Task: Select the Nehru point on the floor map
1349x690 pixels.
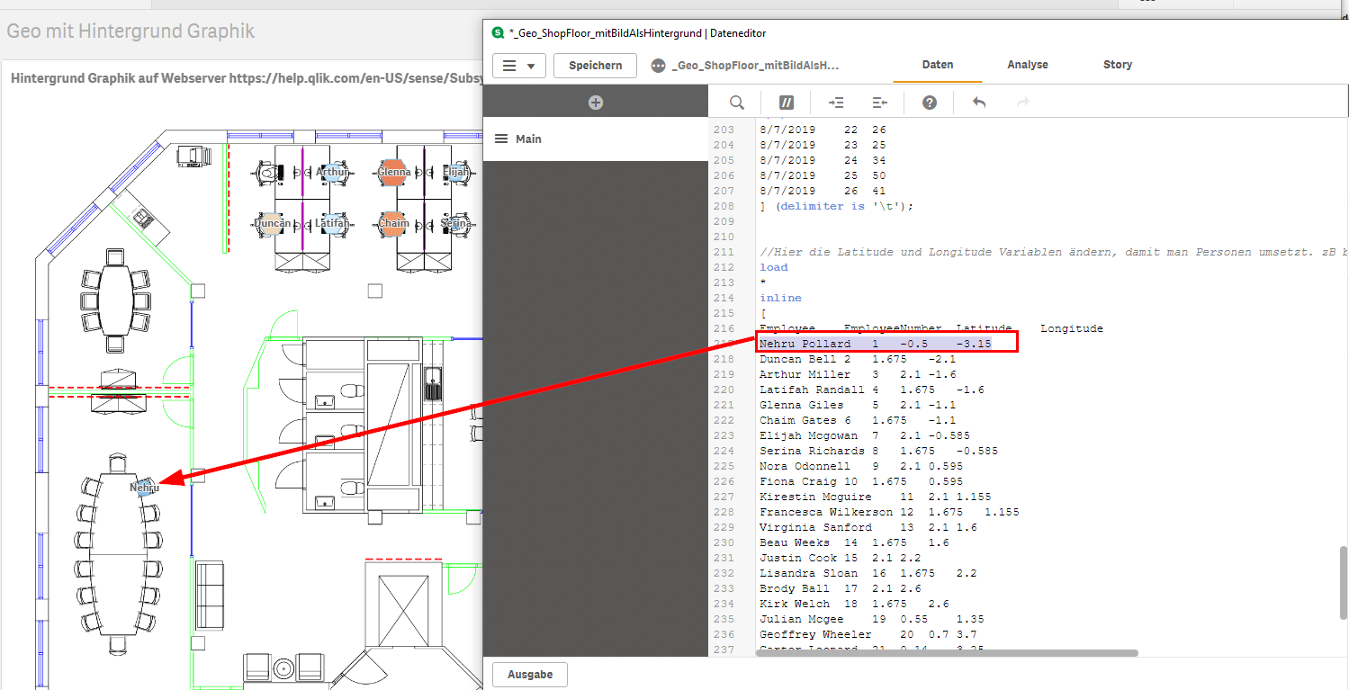Action: pyautogui.click(x=144, y=488)
